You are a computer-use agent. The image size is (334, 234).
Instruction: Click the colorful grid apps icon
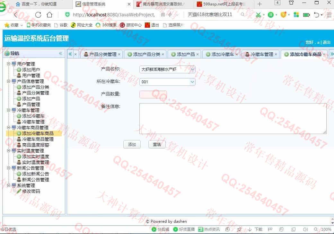tap(296, 15)
